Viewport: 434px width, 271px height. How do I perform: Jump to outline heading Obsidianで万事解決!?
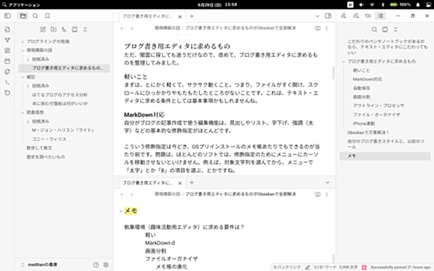(368, 133)
